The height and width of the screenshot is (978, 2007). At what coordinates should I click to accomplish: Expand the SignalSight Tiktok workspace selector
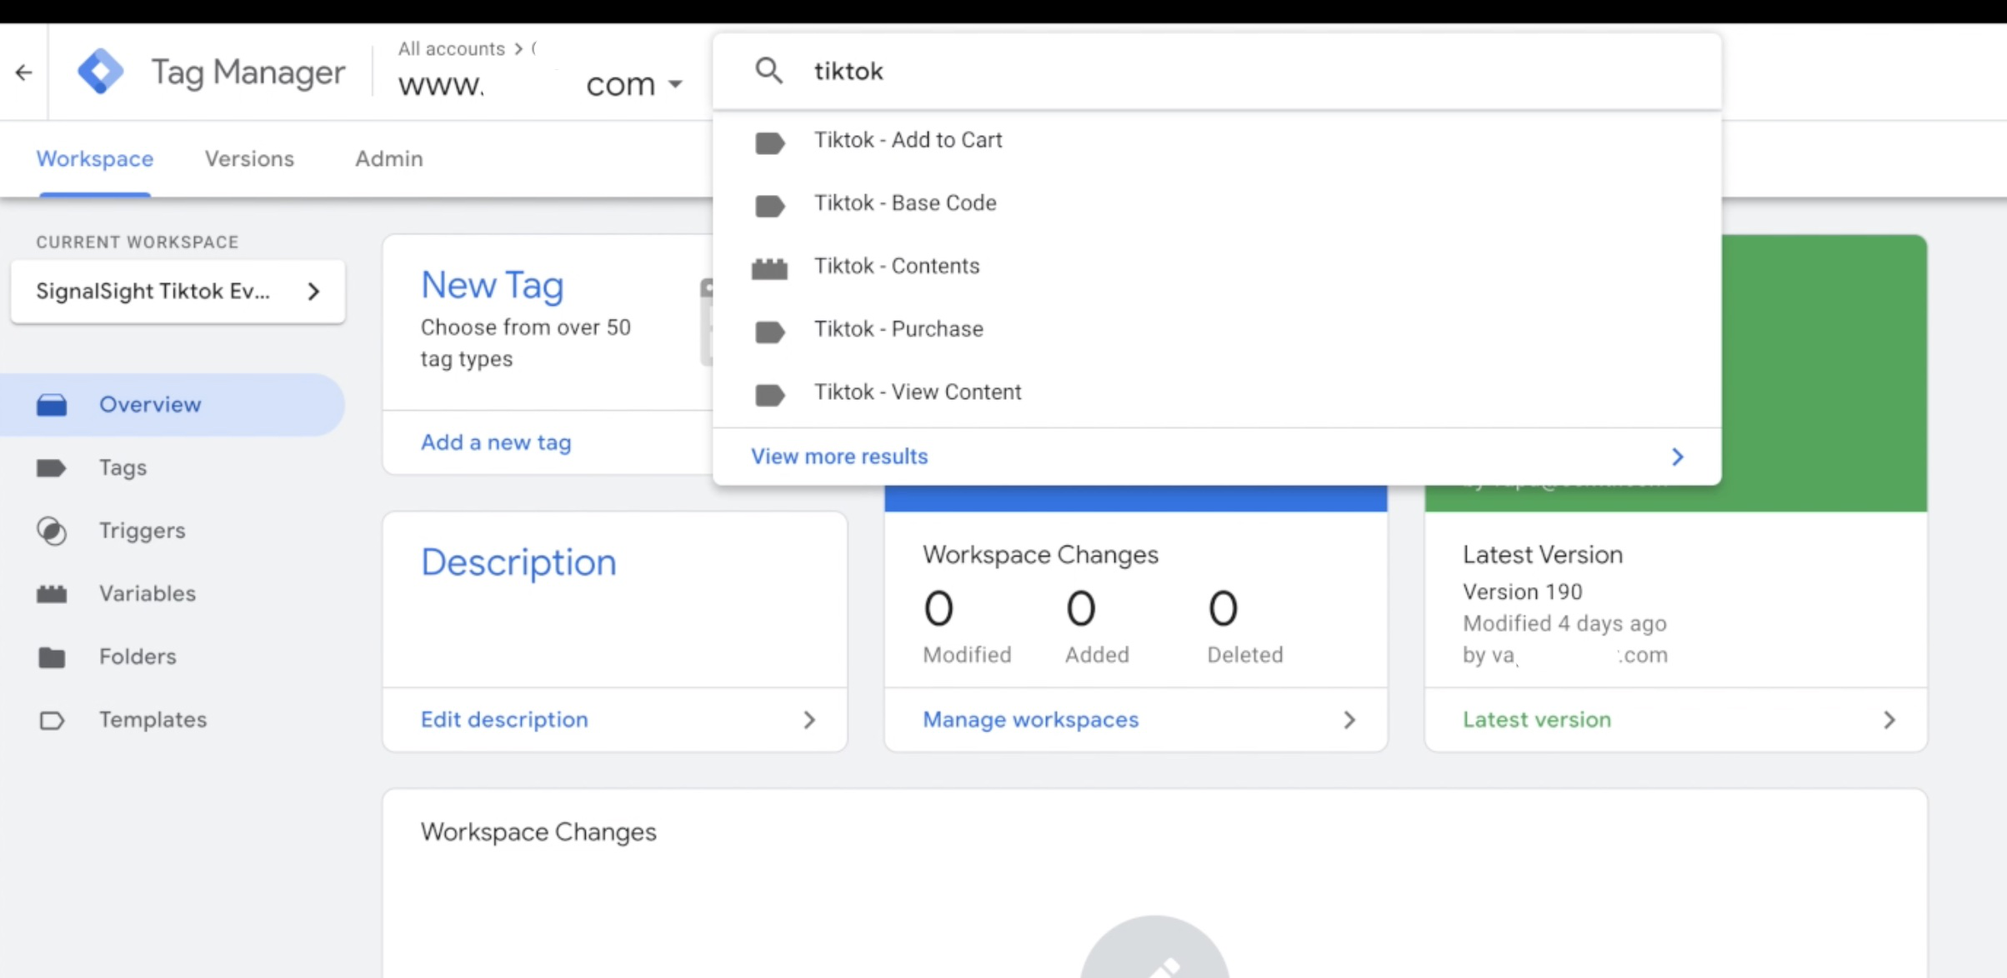pos(178,292)
